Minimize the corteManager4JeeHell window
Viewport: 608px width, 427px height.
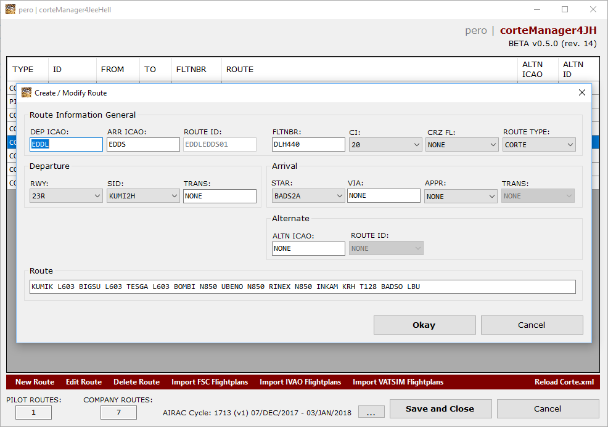pyautogui.click(x=537, y=9)
